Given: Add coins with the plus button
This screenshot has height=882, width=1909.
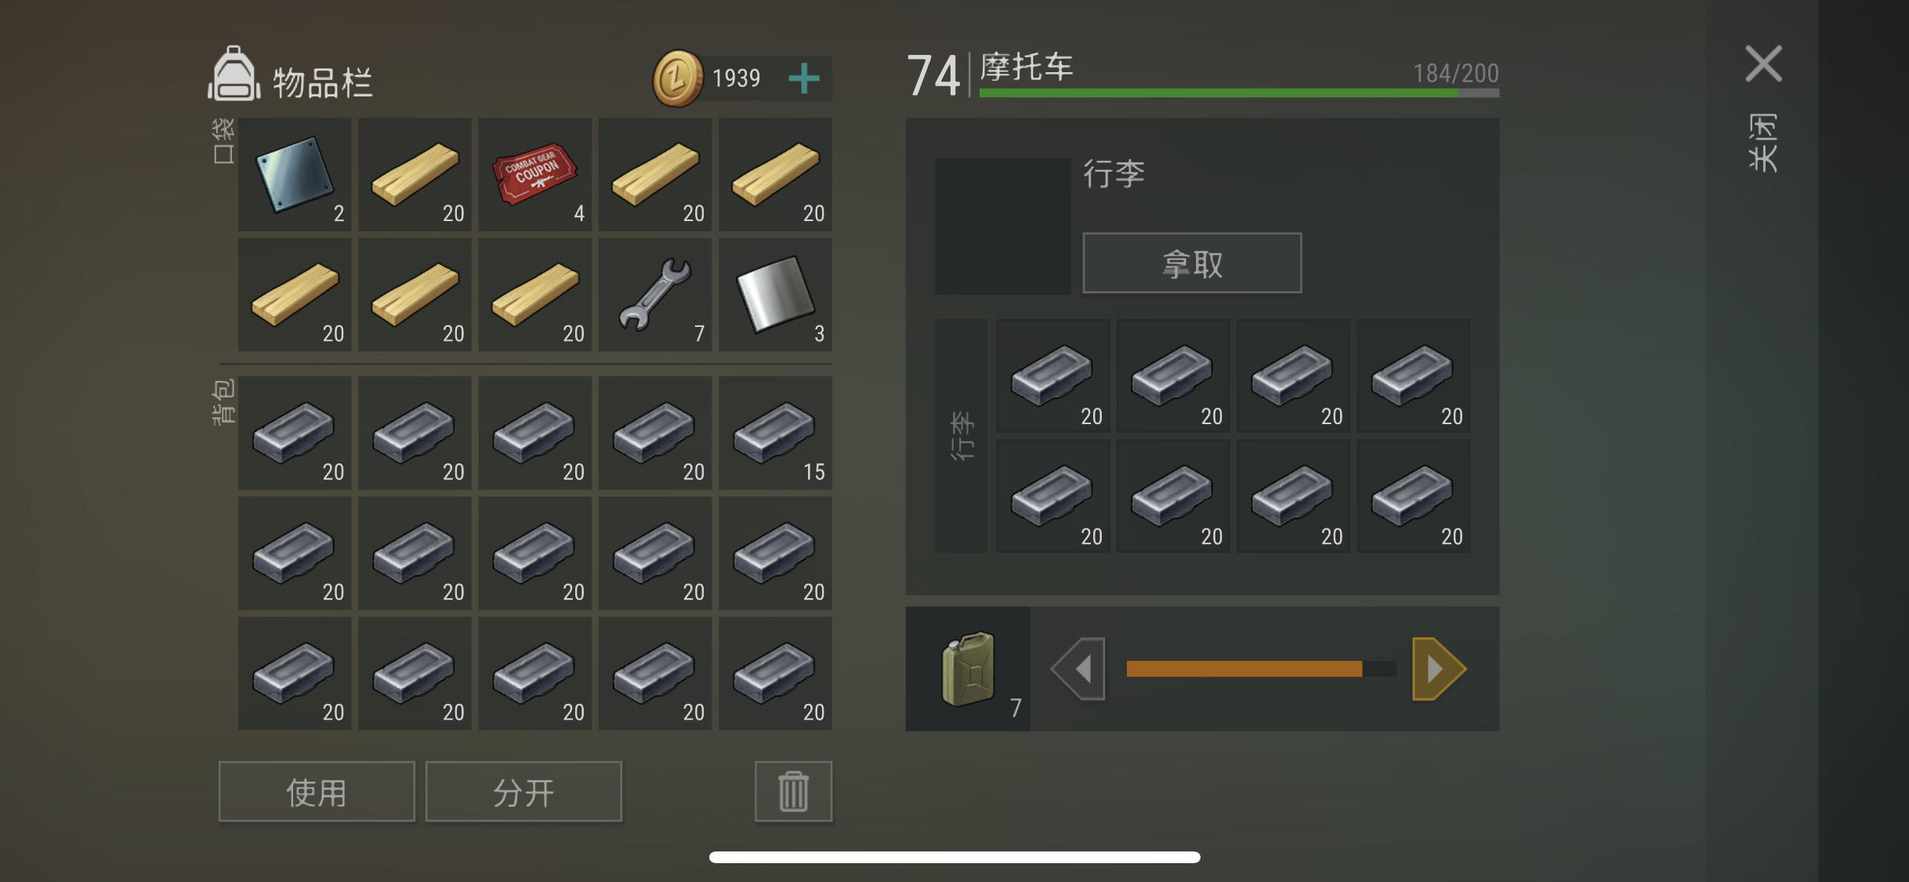Looking at the screenshot, I should pyautogui.click(x=804, y=78).
